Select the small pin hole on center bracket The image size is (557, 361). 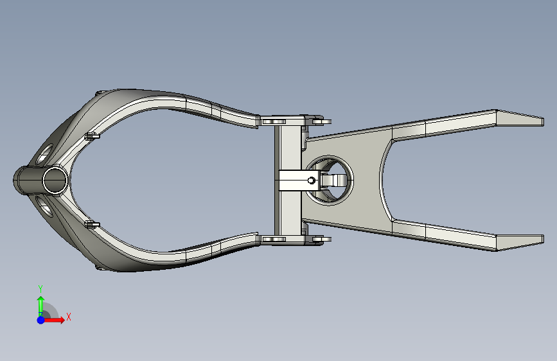point(311,180)
